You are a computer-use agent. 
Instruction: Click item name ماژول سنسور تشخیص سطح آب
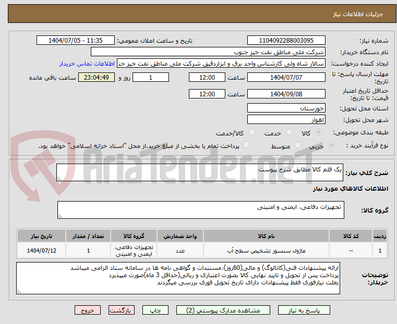point(266,251)
